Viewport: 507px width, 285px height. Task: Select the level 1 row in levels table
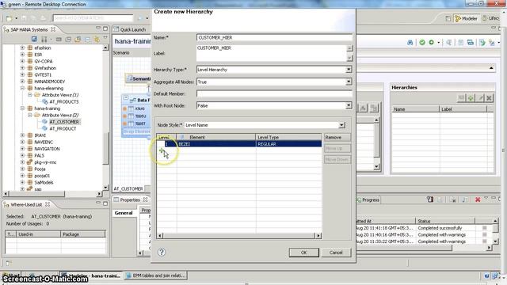click(239, 144)
